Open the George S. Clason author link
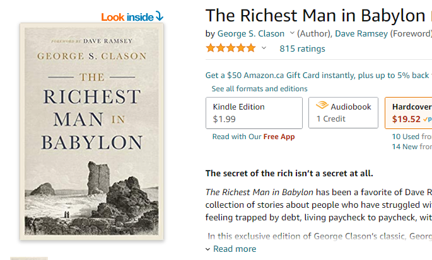This screenshot has height=260, width=432. point(251,33)
